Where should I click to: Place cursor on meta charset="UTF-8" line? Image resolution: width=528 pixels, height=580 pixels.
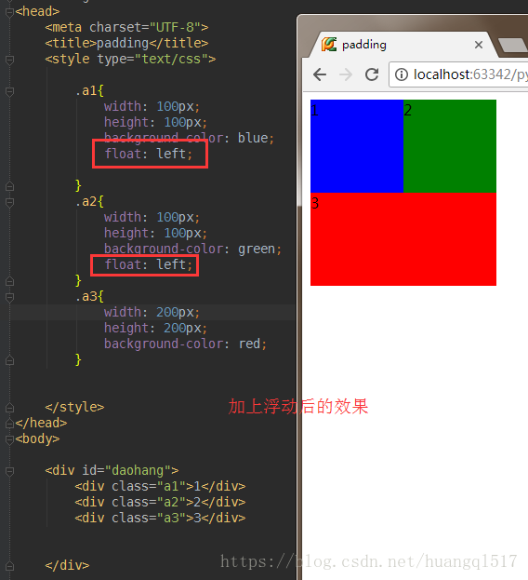126,27
